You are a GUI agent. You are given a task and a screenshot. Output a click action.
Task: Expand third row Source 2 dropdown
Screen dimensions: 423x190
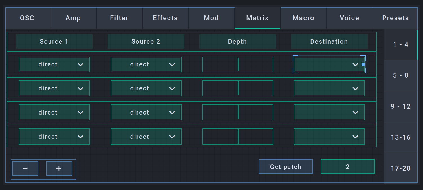(146, 112)
